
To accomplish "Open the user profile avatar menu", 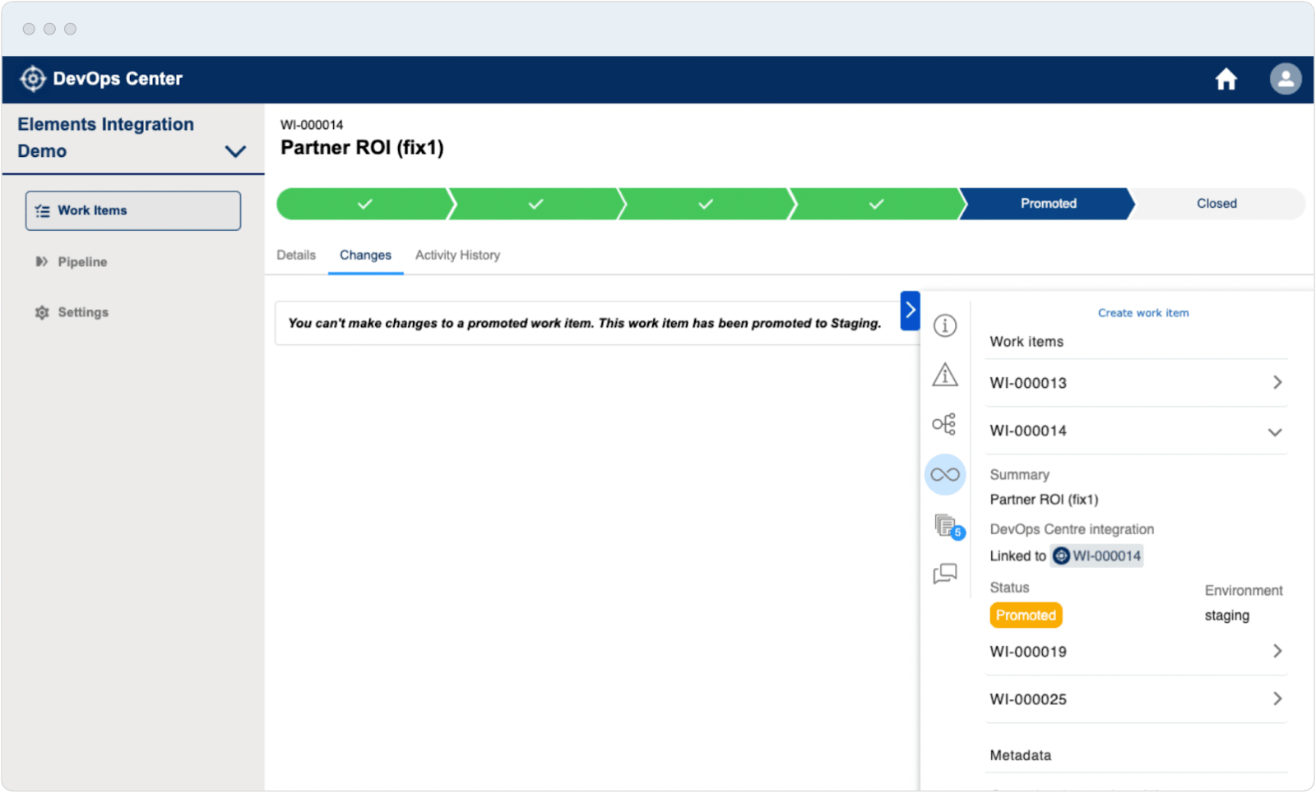I will [x=1285, y=79].
